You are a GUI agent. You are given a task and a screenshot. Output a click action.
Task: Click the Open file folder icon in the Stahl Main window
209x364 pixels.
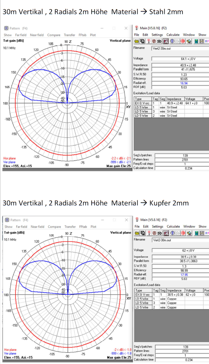click(x=137, y=41)
